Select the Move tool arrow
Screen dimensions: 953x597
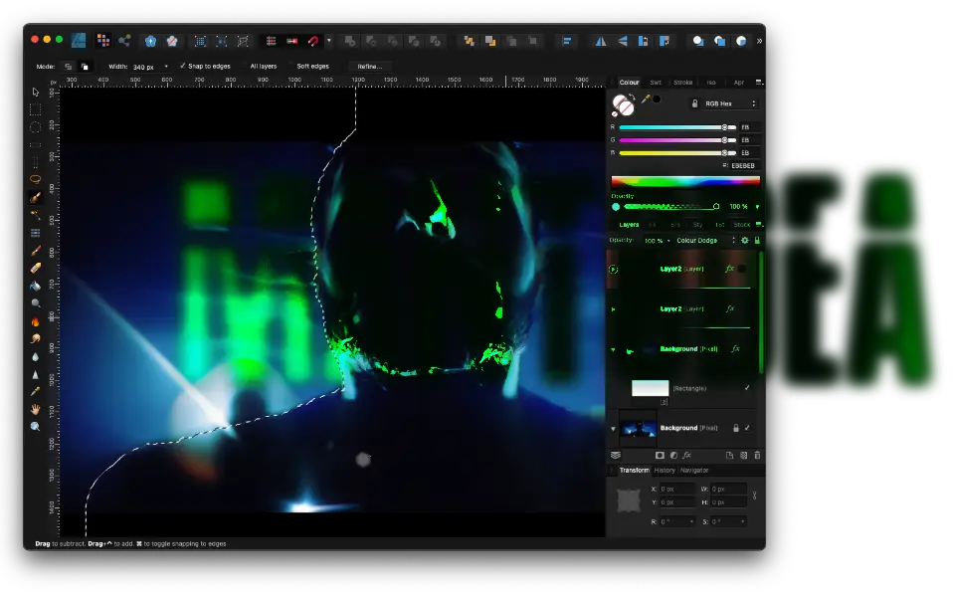click(x=35, y=92)
